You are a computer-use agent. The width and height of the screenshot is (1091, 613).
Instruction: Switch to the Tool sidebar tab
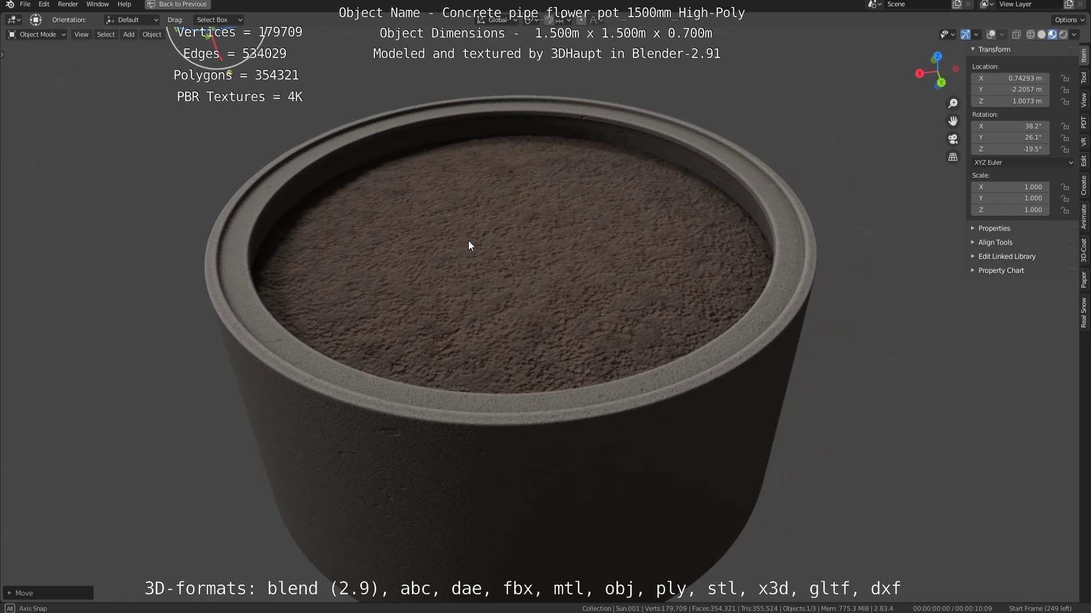point(1084,78)
